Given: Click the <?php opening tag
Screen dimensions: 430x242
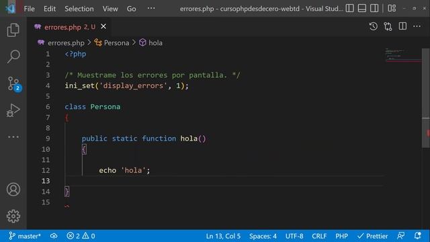Looking at the screenshot, I should click(x=75, y=54).
